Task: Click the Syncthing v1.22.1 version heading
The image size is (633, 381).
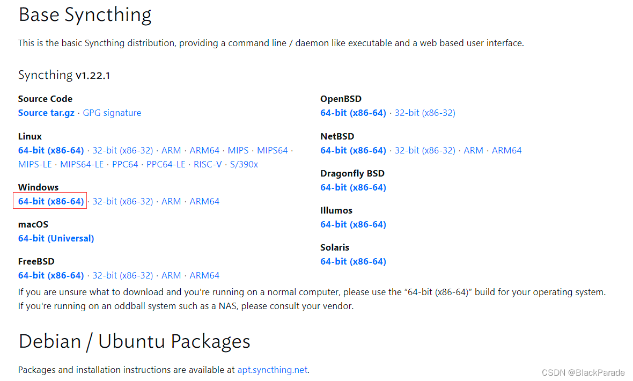Action: coord(64,75)
